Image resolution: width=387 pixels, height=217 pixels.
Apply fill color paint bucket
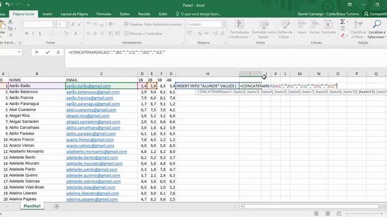(x=65, y=34)
